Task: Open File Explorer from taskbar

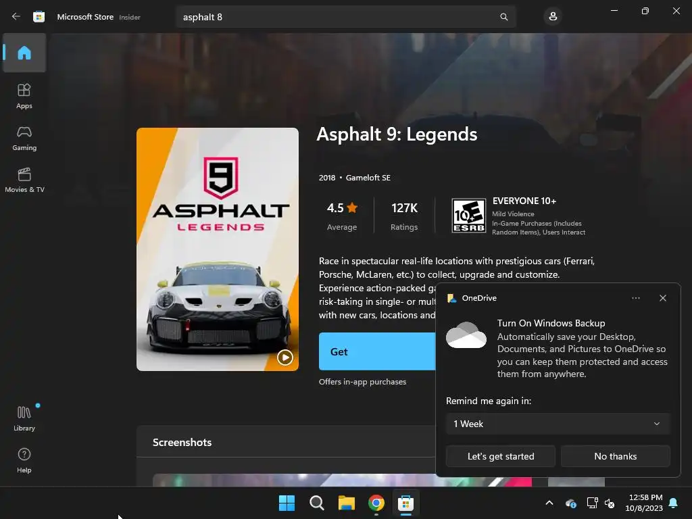Action: (x=347, y=503)
